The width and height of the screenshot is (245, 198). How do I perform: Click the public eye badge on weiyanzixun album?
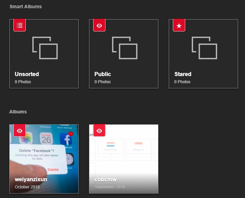pos(20,131)
